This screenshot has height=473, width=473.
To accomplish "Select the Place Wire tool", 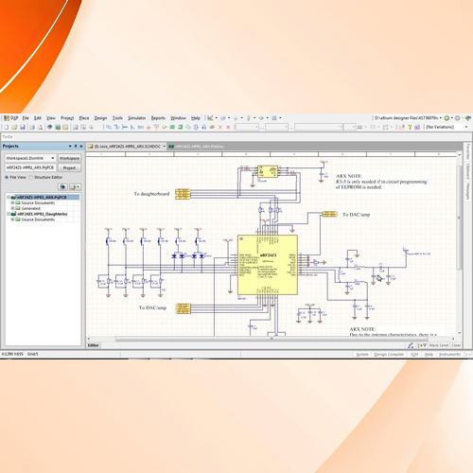I will point(109,127).
